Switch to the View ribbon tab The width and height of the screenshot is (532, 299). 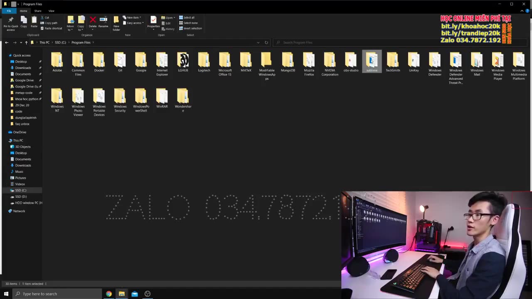point(51,11)
